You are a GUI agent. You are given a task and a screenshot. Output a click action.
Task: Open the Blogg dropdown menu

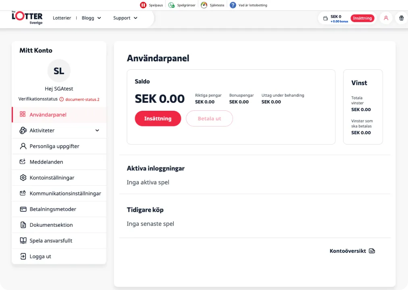(91, 18)
